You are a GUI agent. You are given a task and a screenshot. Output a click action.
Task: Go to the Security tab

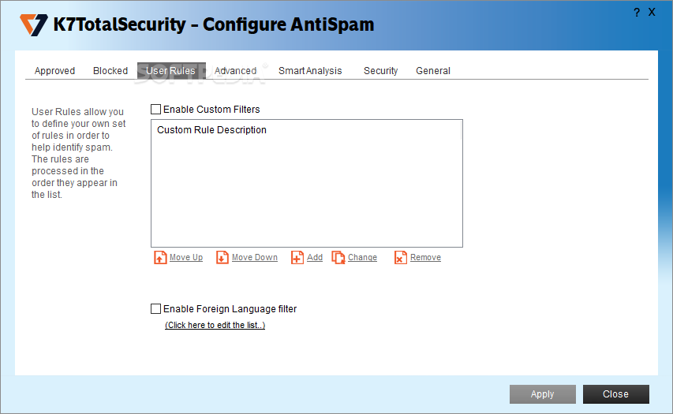(x=381, y=71)
